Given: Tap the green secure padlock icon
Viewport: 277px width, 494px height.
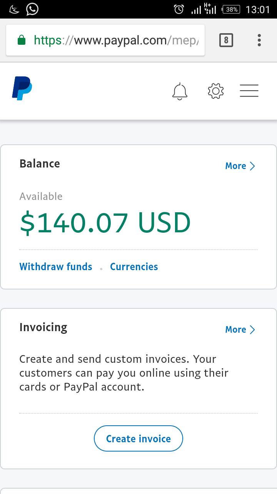Looking at the screenshot, I should (x=22, y=40).
